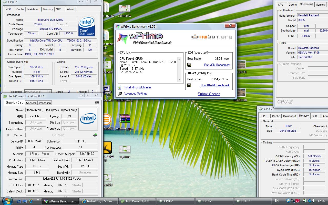Screen dimensions: 328x205
Task: Click the Core VID value '1.250 V'
Action: [x=68, y=34]
